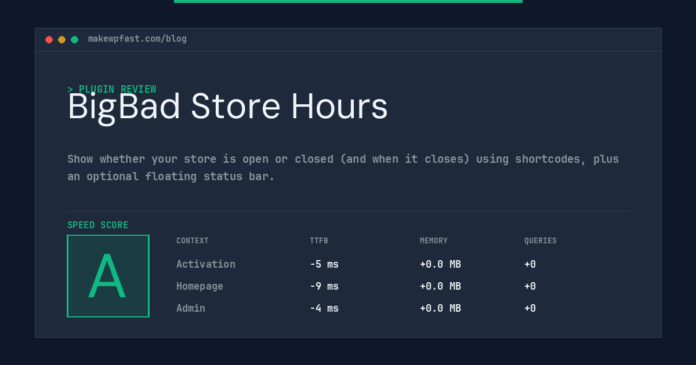Click the 'MEMORY' column header
This screenshot has width=696, height=365.
[x=434, y=241]
